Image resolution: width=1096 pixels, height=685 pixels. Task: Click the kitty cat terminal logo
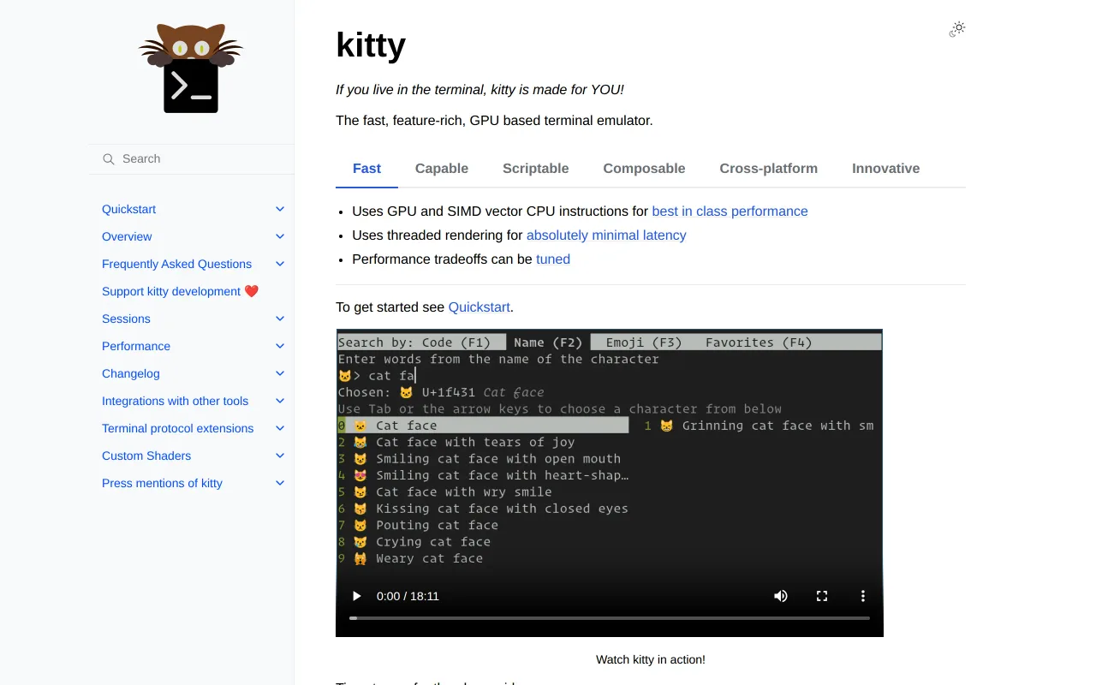(191, 68)
